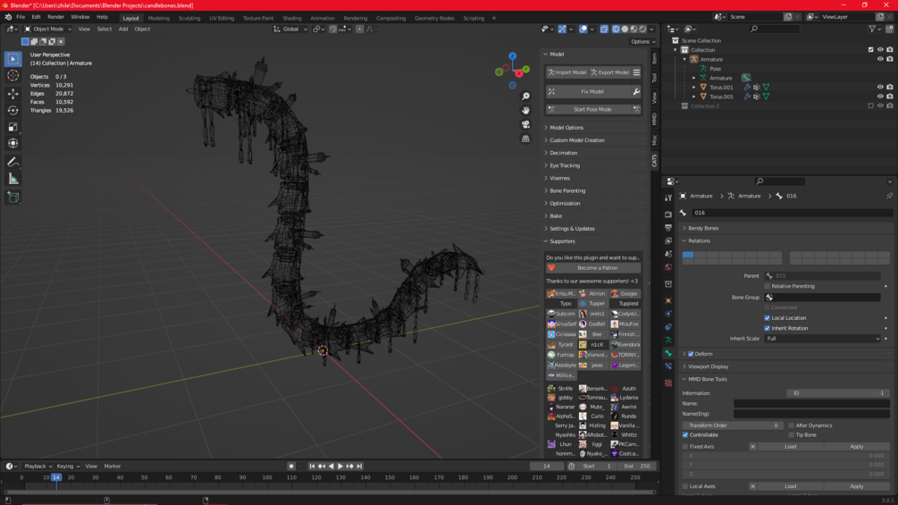Viewport: 898px width, 505px height.
Task: Select the Move tool
Action: coord(13,93)
